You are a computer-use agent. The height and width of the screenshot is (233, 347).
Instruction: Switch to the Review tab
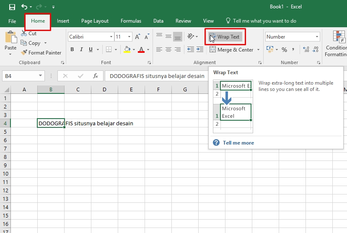tap(183, 21)
